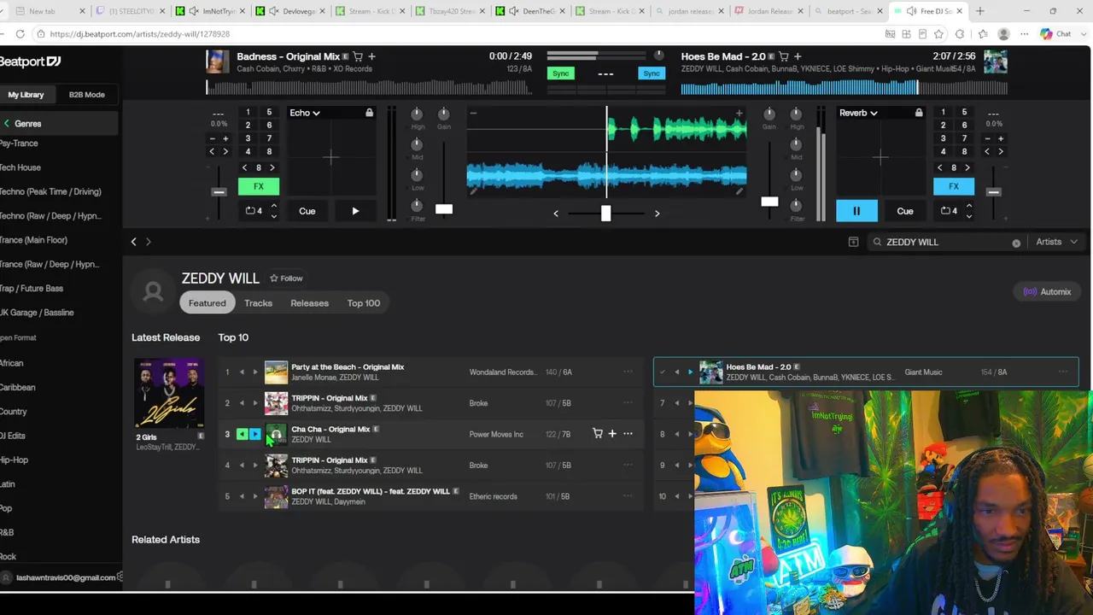Follow artist ZEDDY WILL
Screen dimensions: 1093x615
click(x=286, y=278)
